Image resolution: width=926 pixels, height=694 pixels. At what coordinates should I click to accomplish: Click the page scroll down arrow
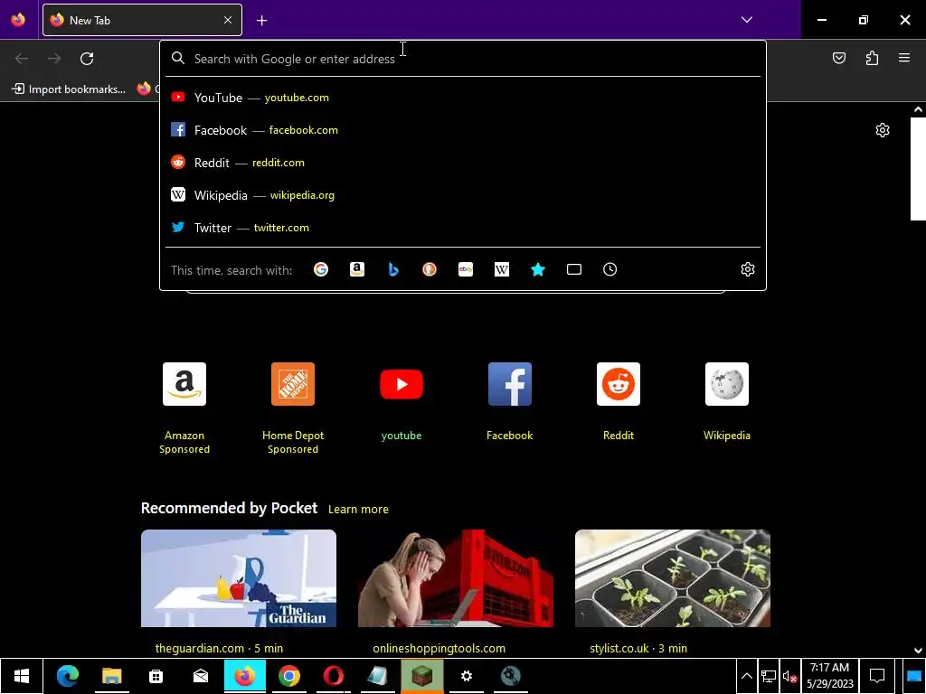pyautogui.click(x=918, y=651)
